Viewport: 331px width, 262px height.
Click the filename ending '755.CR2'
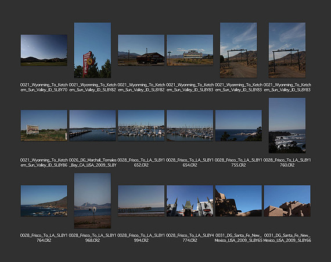coord(239,162)
